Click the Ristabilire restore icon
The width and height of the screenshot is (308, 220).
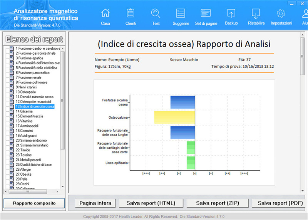[x=256, y=16]
